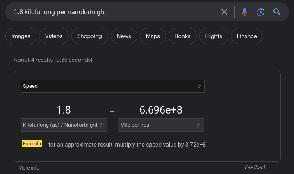Viewport: 294px width, 174px height.
Task: Switch to the Flights tab
Action: [214, 36]
